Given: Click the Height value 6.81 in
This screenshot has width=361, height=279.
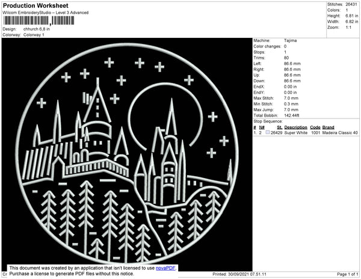Looking at the screenshot, I should [351, 16].
